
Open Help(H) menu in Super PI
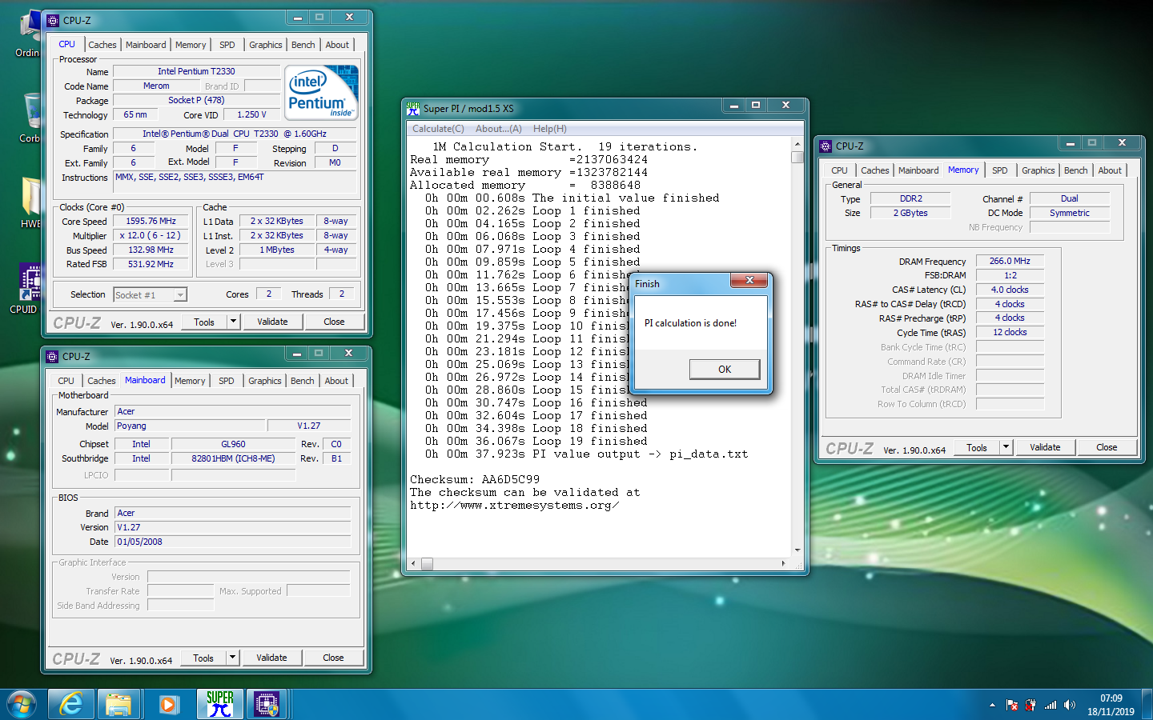coord(550,129)
